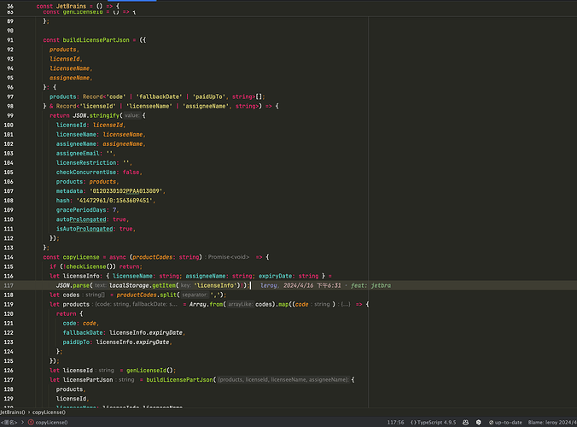Expand the collapsed {...} fold on line 119
Image resolution: width=577 pixels, height=427 pixels.
(346, 304)
